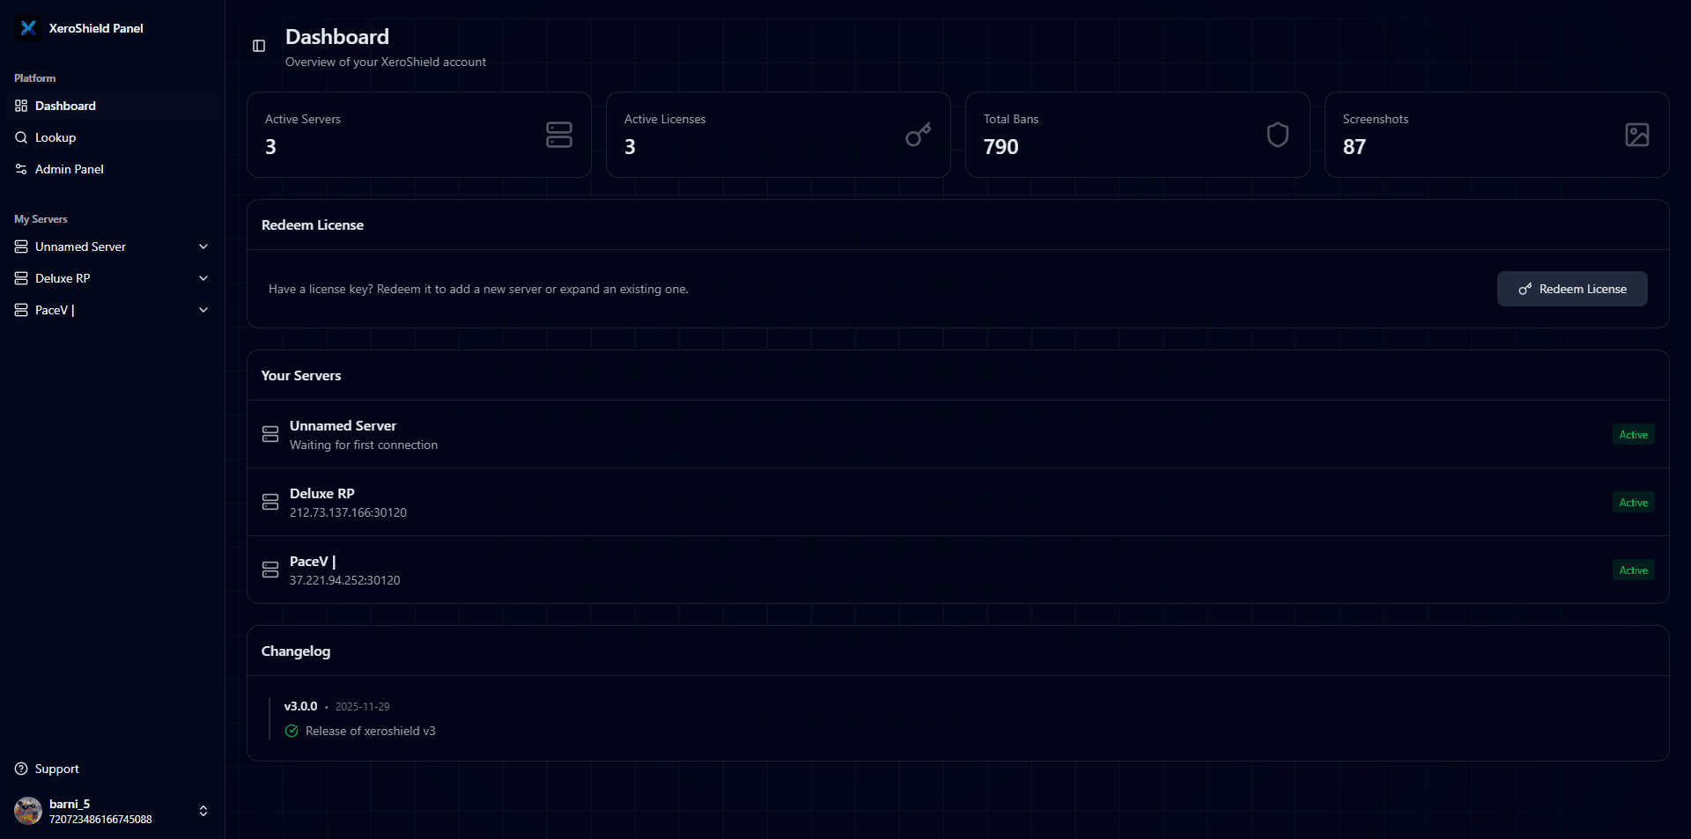The width and height of the screenshot is (1691, 839).
Task: Click the Support help icon
Action: point(19,769)
